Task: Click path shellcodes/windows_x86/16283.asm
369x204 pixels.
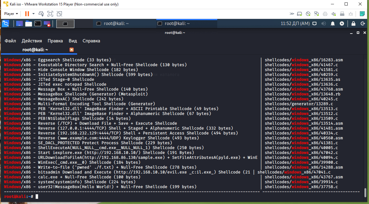Action: click(x=304, y=60)
